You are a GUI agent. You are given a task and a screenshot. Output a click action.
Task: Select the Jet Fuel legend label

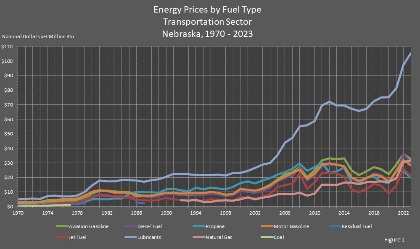click(78, 238)
